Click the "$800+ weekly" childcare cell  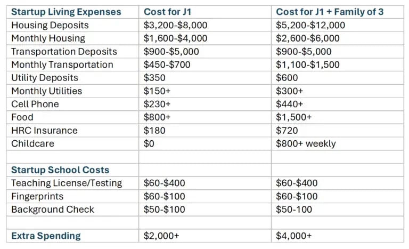coord(306,143)
